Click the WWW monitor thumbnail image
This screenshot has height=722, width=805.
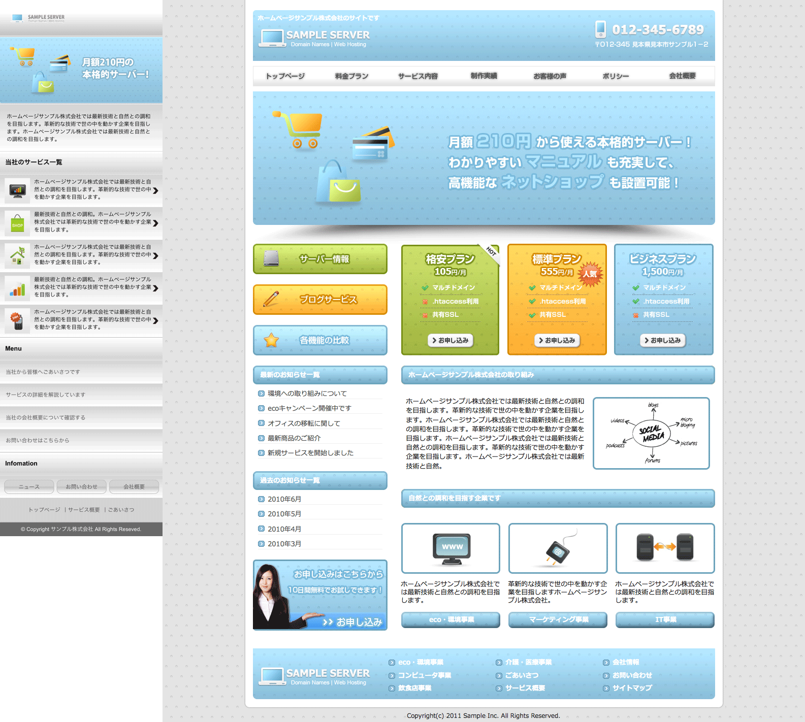point(451,548)
